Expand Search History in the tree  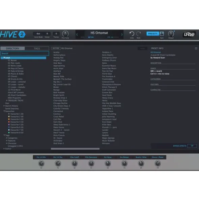click(x=4, y=106)
